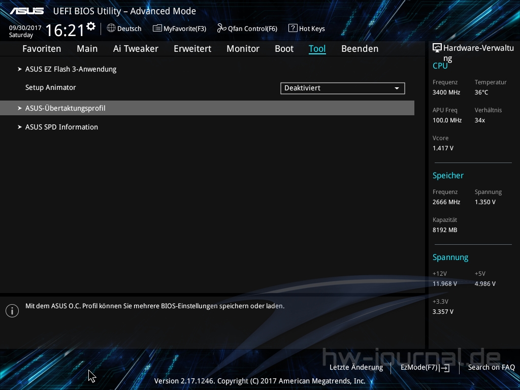Click the settings gear next to the clock
Screen dimensions: 520x390
pos(90,26)
